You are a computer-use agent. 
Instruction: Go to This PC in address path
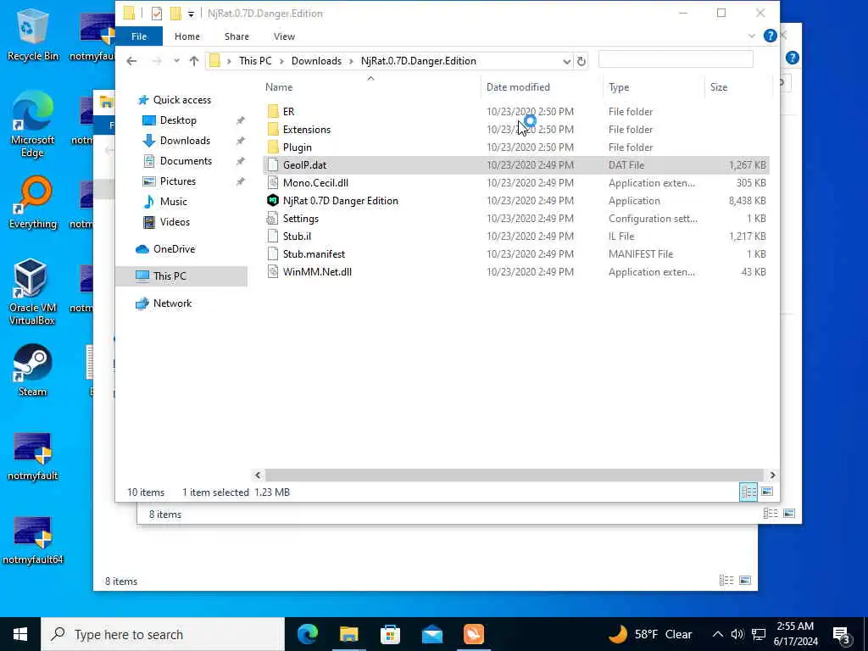pos(255,61)
